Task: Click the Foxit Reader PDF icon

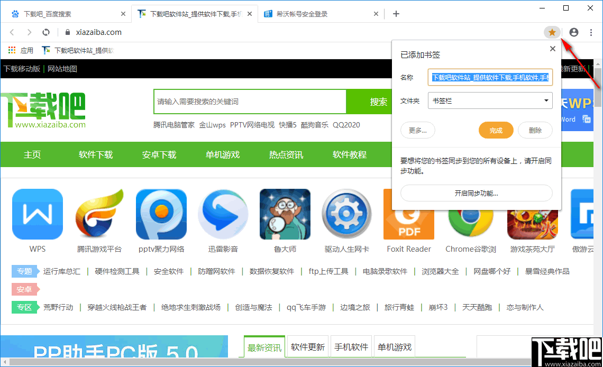Action: pos(409,225)
